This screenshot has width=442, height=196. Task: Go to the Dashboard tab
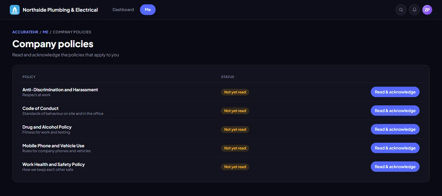123,10
